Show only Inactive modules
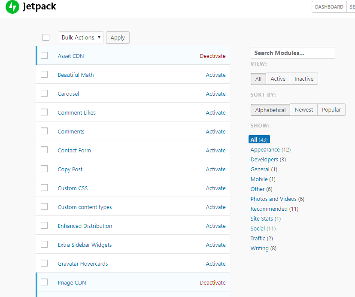355x297 pixels. 304,79
